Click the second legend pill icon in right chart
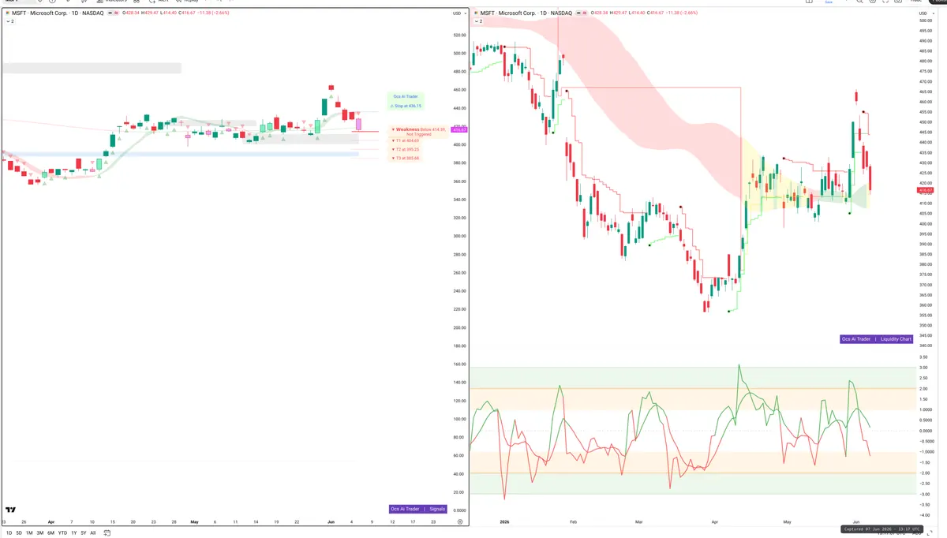 [x=585, y=13]
